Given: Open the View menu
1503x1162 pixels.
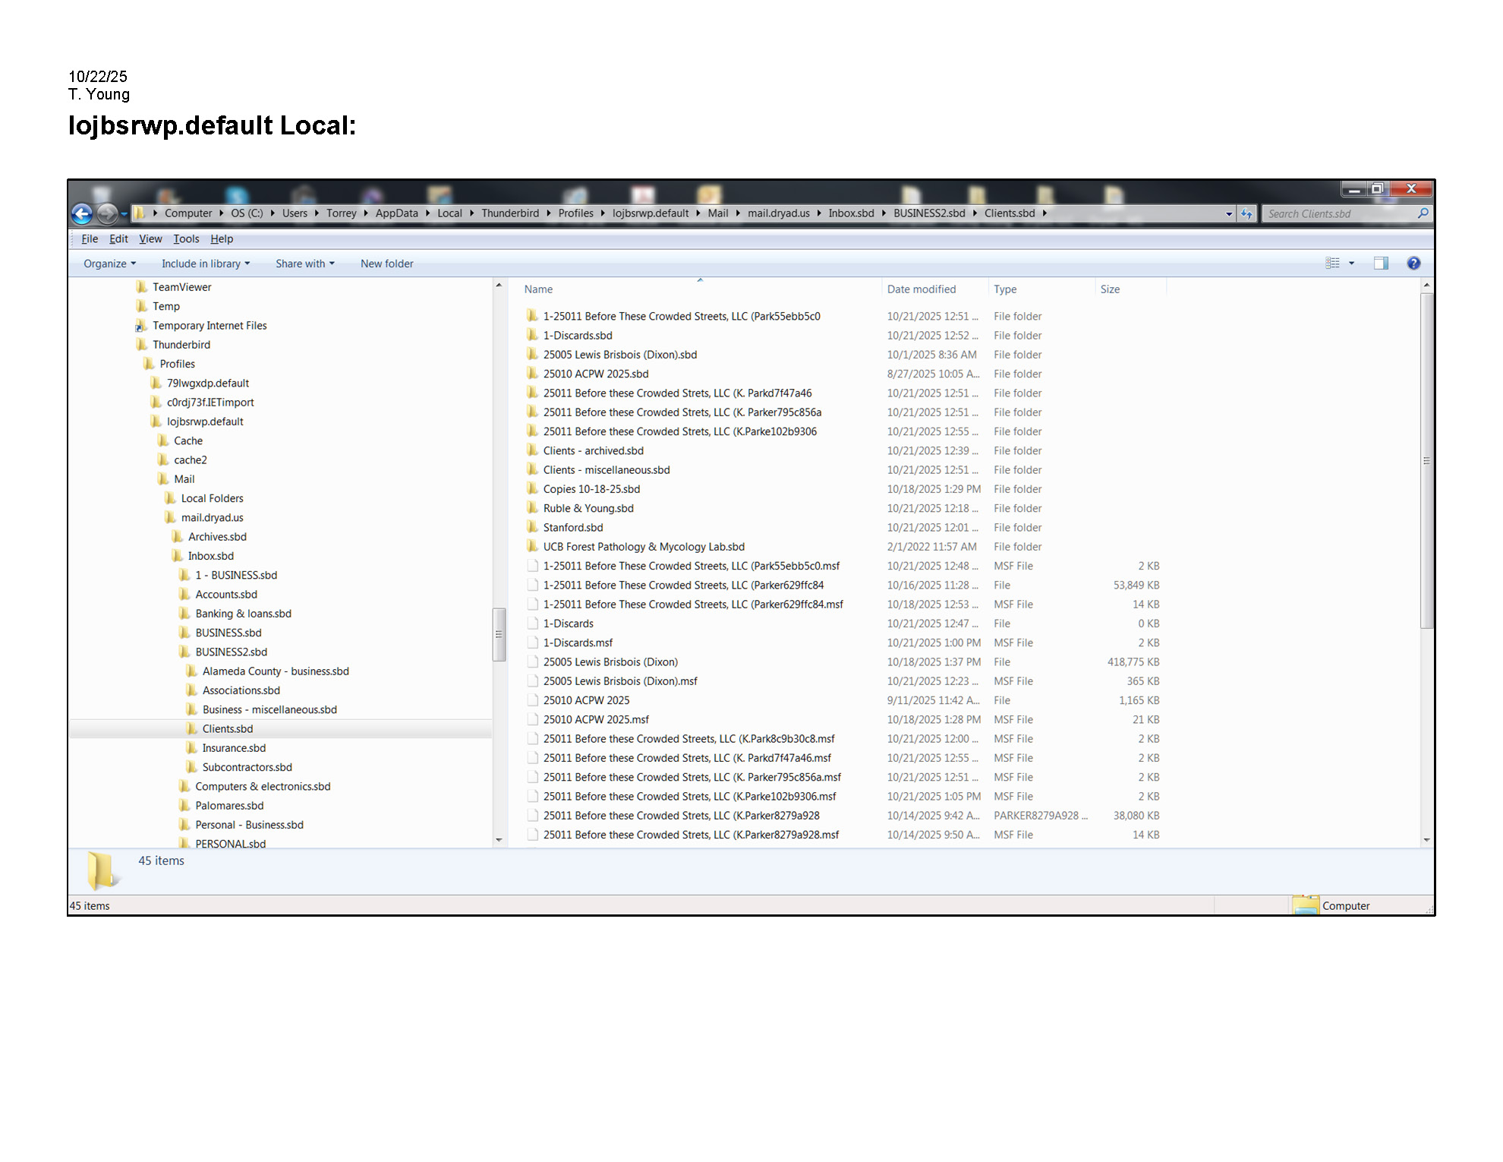Looking at the screenshot, I should pyautogui.click(x=150, y=238).
